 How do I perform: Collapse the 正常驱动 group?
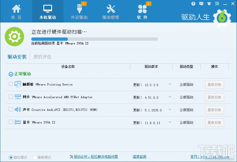tap(11, 74)
